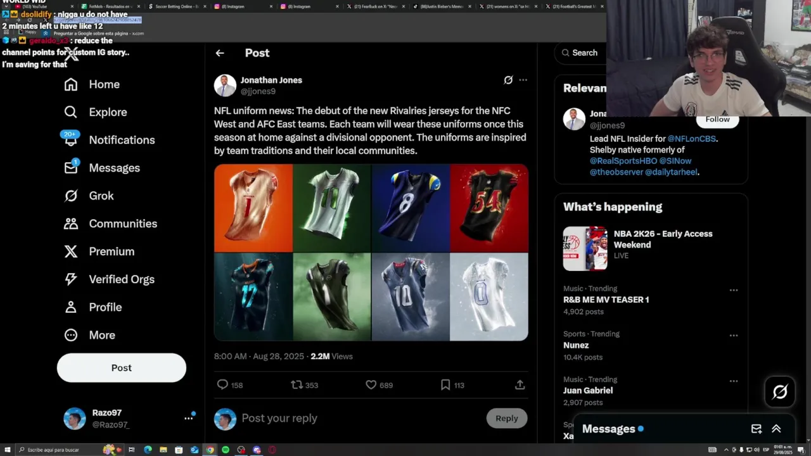Open the blue number 8 jersey image

[x=411, y=208]
